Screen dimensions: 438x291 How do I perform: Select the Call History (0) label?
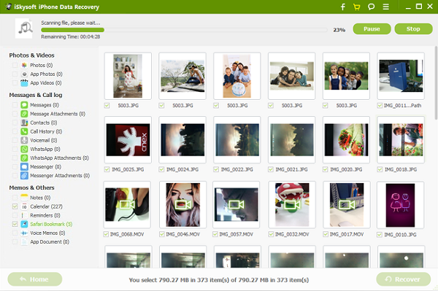click(x=46, y=131)
